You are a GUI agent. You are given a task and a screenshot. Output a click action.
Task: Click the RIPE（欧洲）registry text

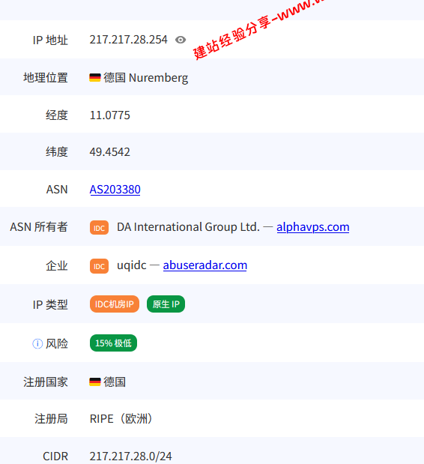coord(122,419)
